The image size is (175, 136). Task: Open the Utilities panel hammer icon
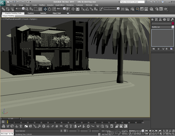[x=172, y=19]
